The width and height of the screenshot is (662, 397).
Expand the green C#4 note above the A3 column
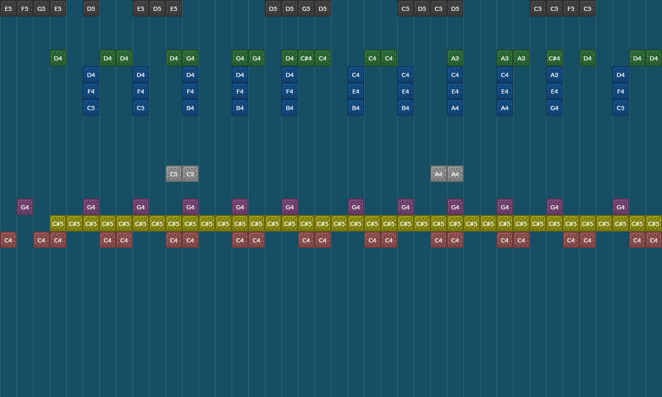pyautogui.click(x=554, y=58)
